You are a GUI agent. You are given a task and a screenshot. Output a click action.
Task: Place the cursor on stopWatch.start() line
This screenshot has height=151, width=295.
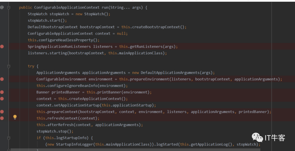coord(47,20)
